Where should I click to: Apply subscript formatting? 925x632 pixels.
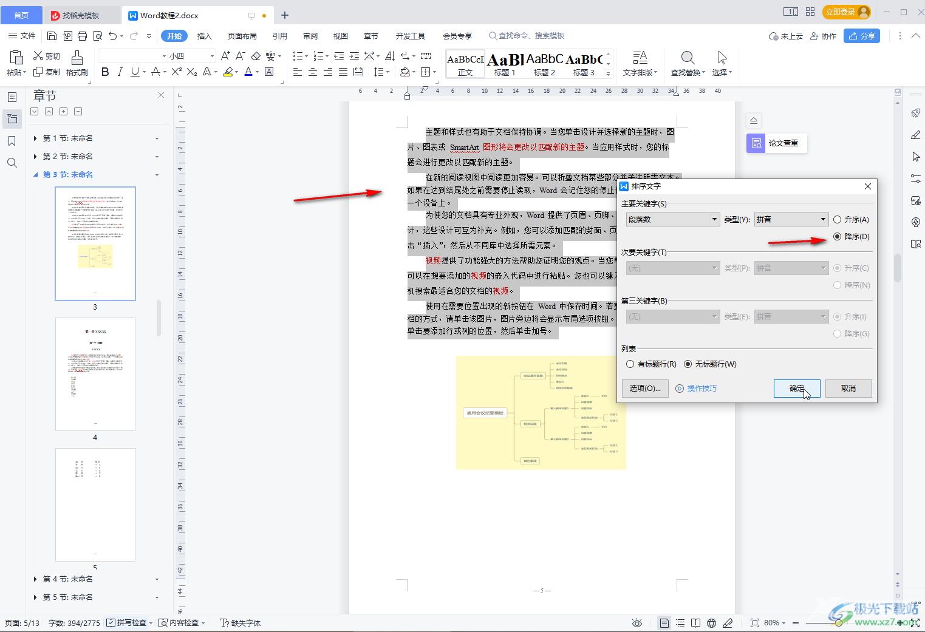(191, 72)
